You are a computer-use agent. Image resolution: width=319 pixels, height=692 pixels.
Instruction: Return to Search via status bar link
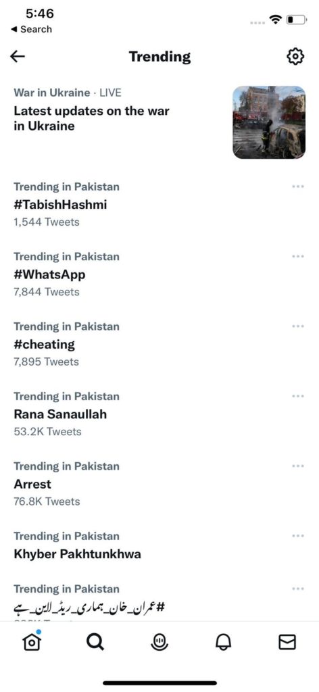point(31,29)
